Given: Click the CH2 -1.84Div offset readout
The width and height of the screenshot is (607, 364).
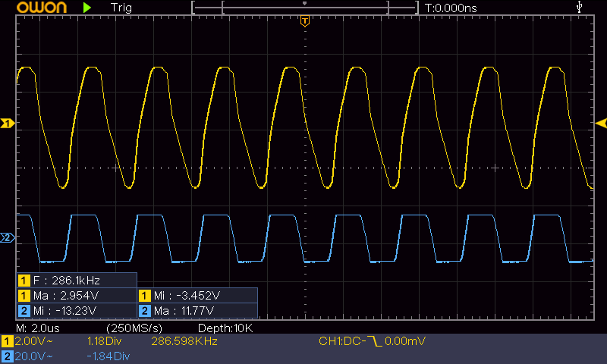Looking at the screenshot, I should 109,356.
